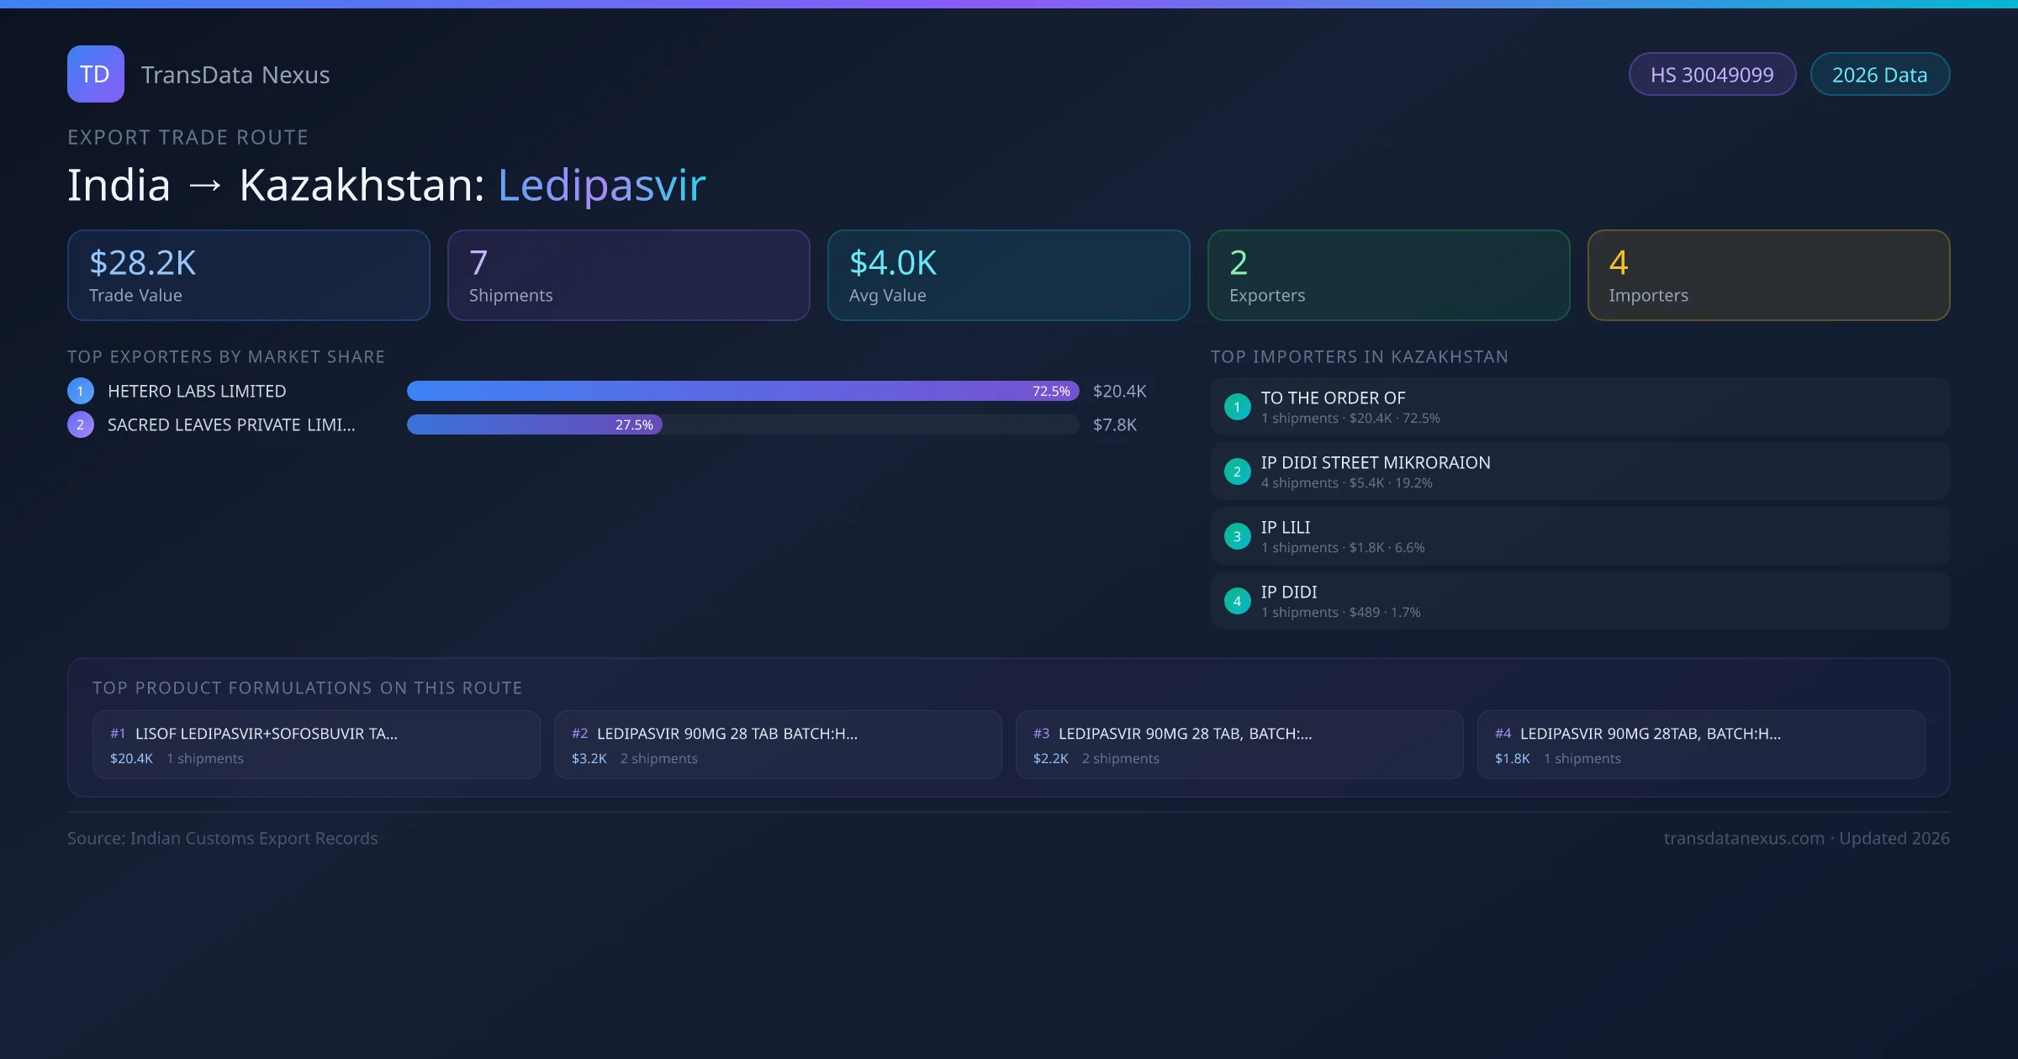Open #1 LISOF LEDIPASVIR+SOFOSBUVIR formulation card

point(316,745)
